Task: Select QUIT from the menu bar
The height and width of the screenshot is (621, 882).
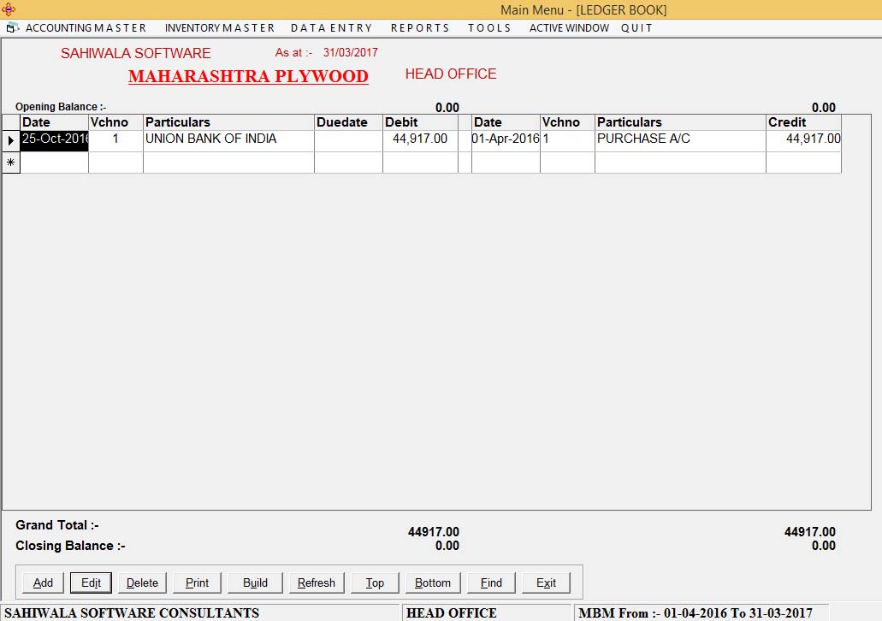Action: tap(636, 27)
